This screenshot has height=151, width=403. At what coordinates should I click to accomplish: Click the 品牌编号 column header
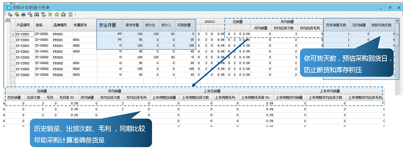(x=62, y=25)
